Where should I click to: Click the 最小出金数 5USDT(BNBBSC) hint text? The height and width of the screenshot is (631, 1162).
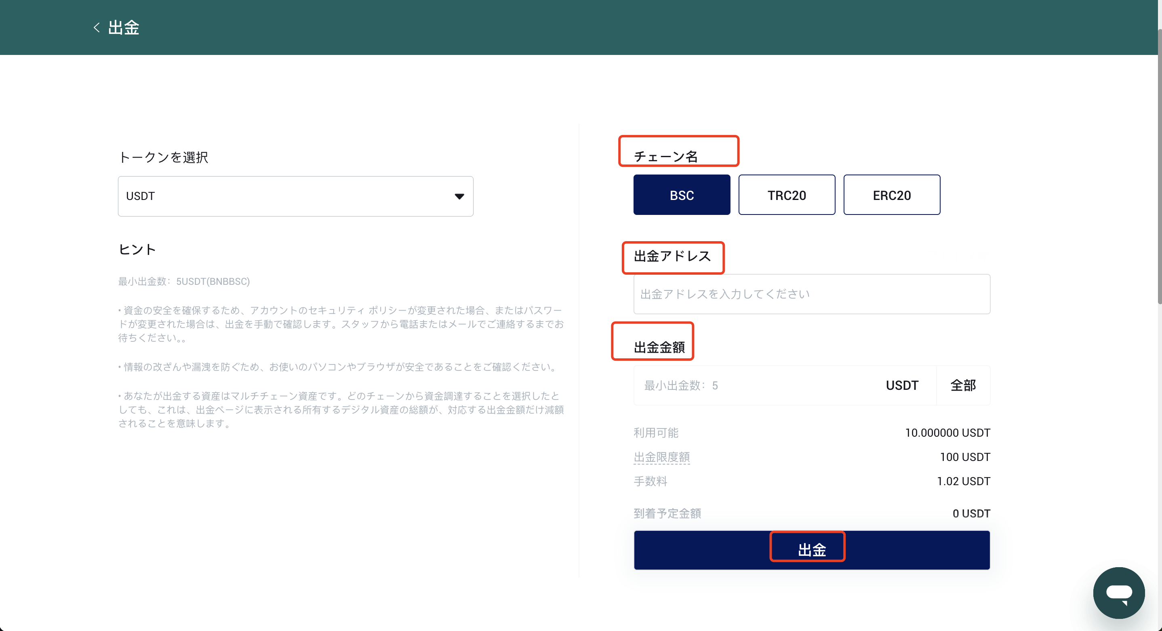point(184,282)
